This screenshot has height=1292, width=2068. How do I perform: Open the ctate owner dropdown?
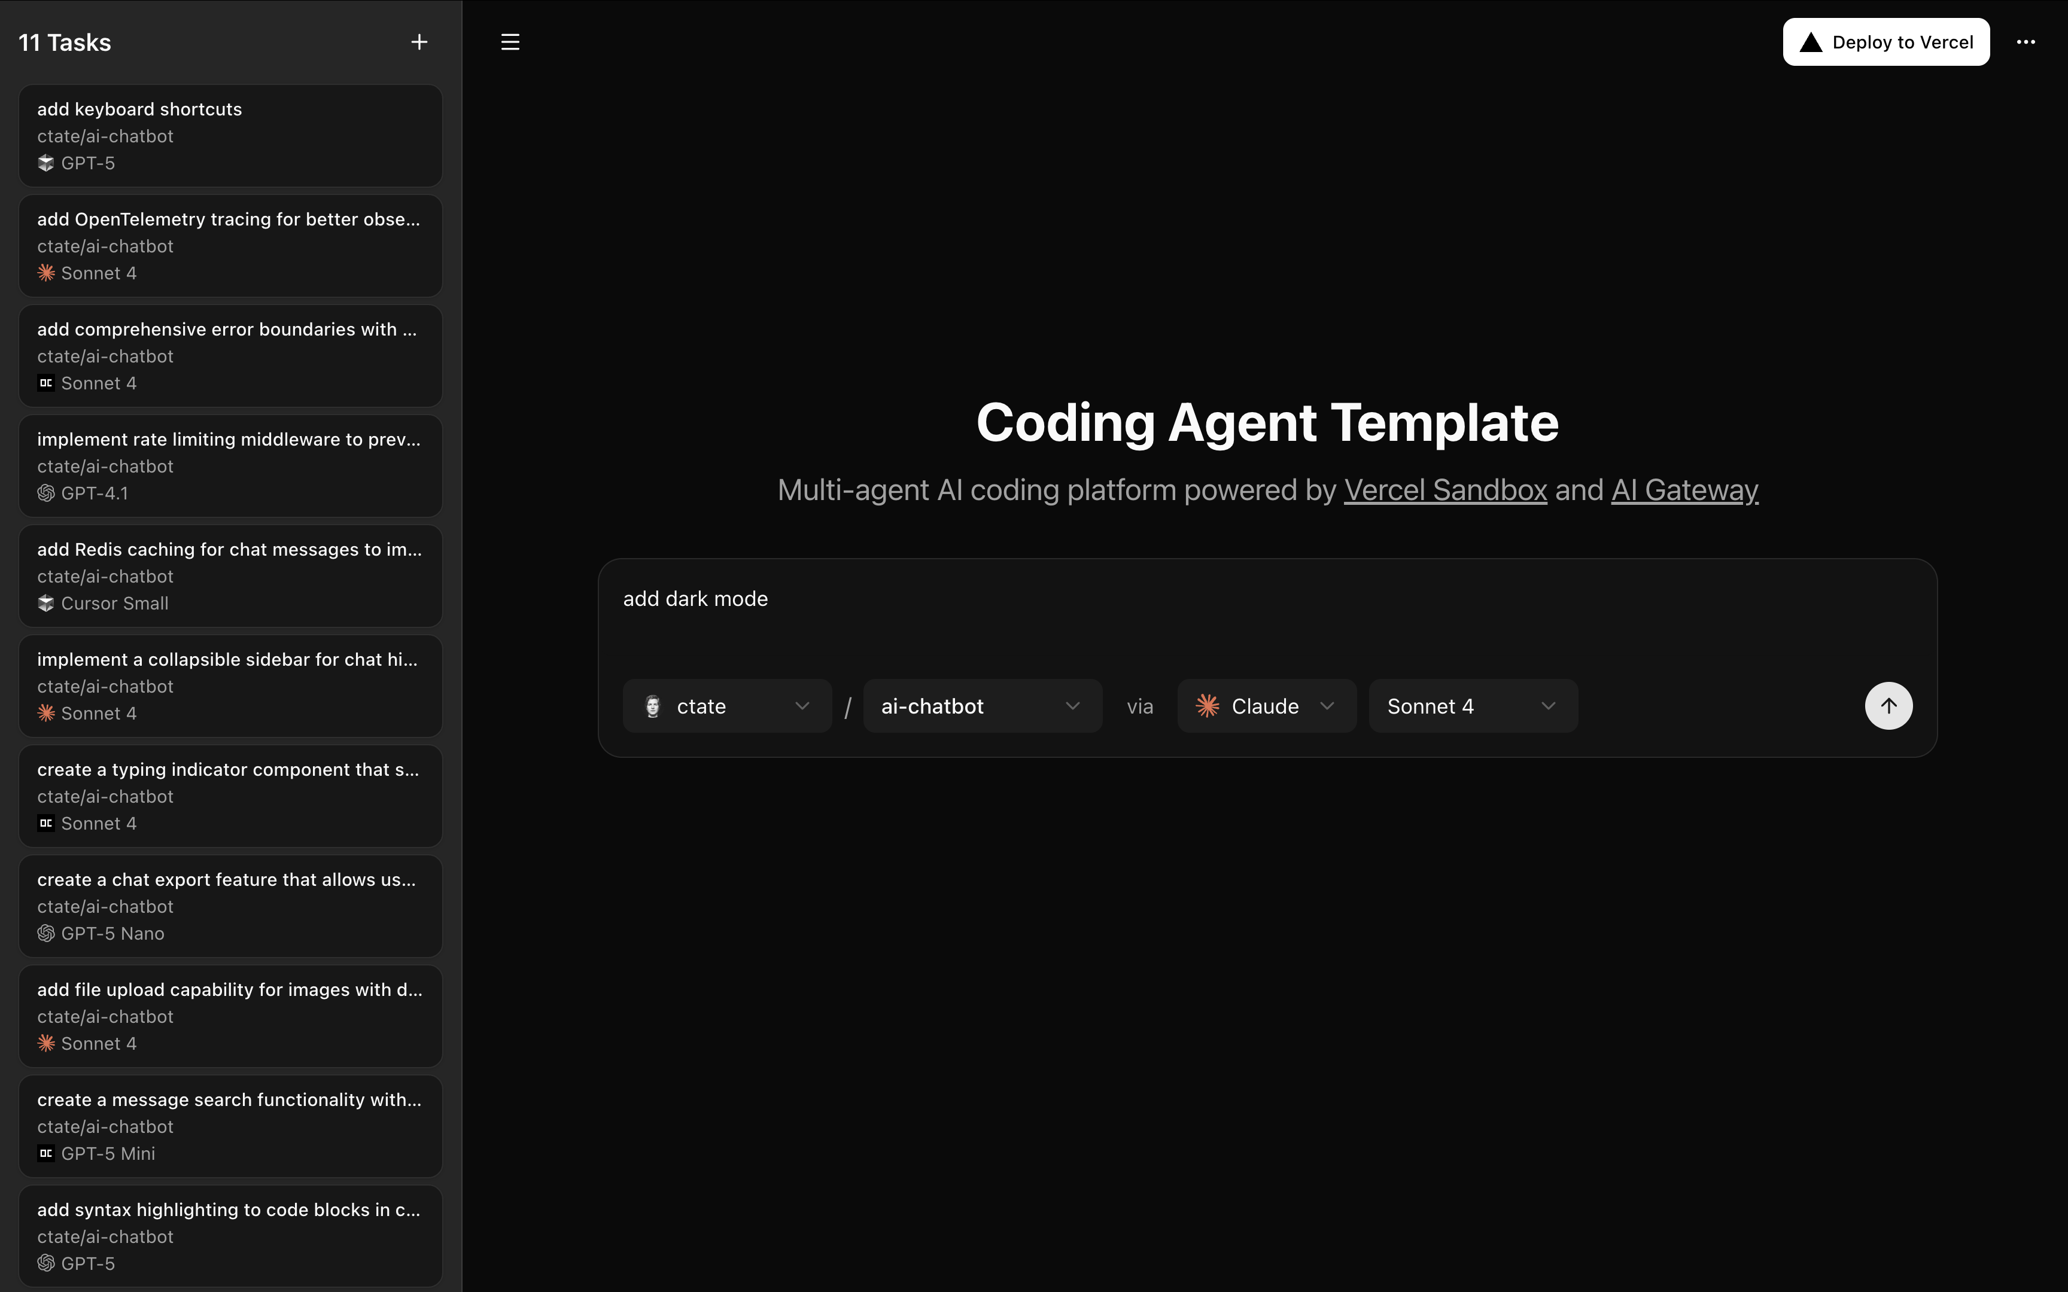(x=726, y=706)
